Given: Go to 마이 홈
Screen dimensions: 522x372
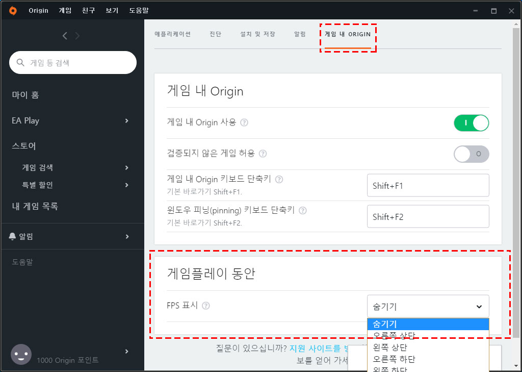Looking at the screenshot, I should [x=25, y=95].
